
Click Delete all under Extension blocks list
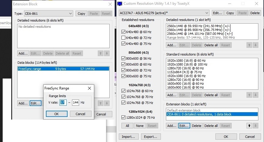211,126
